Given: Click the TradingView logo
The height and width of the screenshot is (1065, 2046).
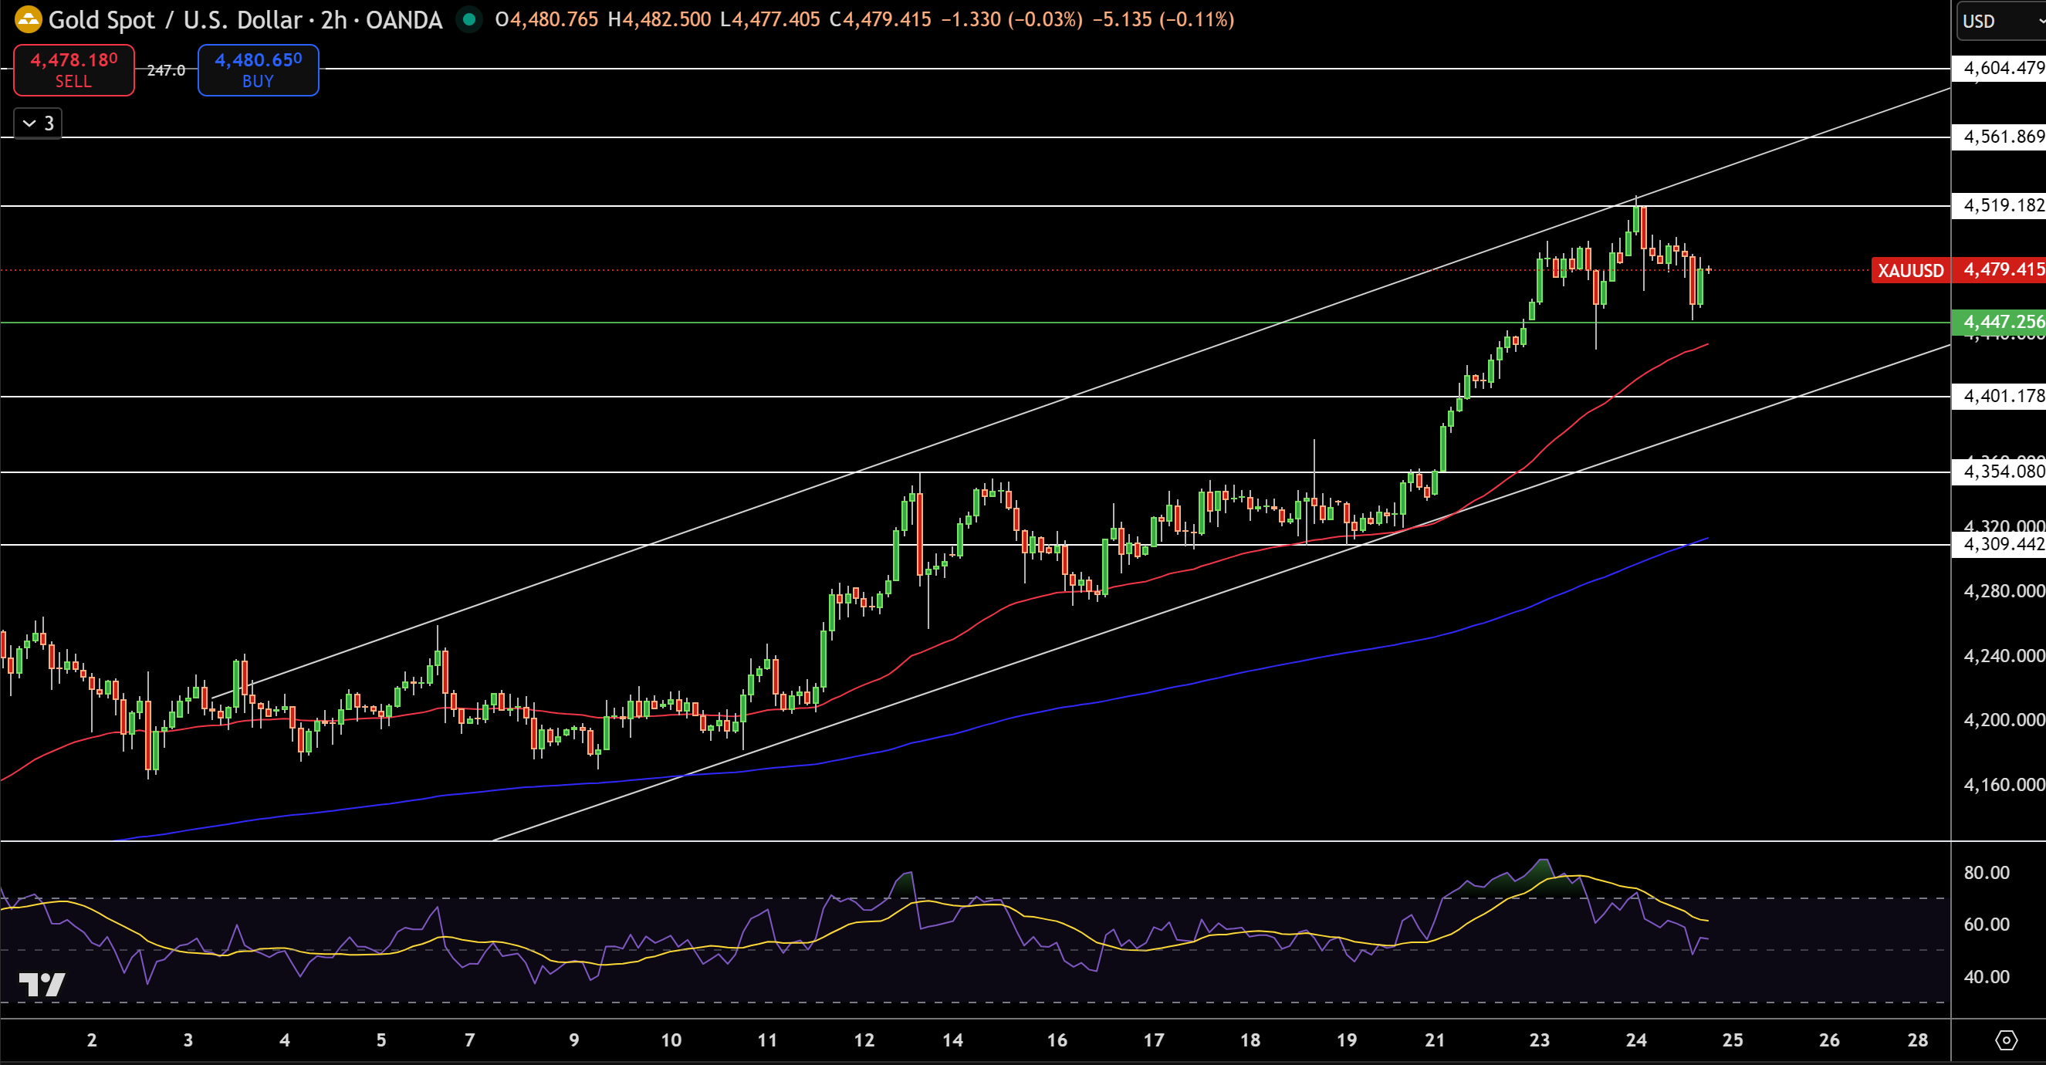Looking at the screenshot, I should click(x=42, y=985).
